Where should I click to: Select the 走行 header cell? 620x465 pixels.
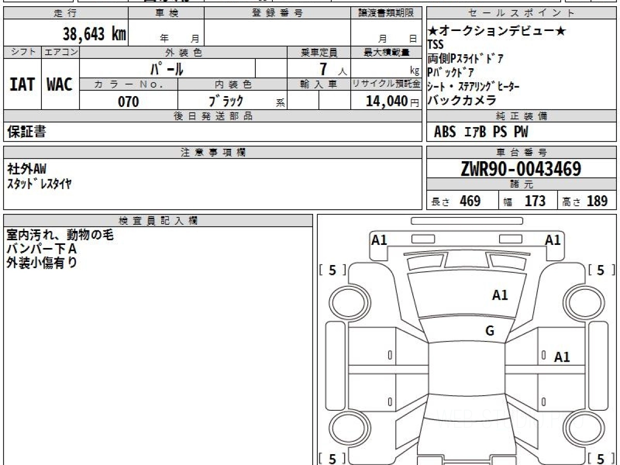(x=66, y=13)
